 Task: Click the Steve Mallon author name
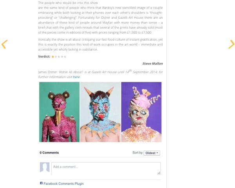153,63
